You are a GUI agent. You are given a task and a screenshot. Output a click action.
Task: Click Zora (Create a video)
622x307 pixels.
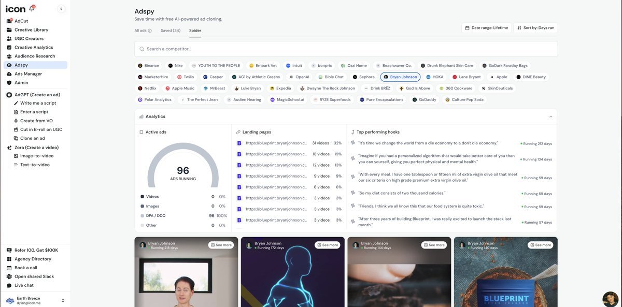click(x=36, y=148)
